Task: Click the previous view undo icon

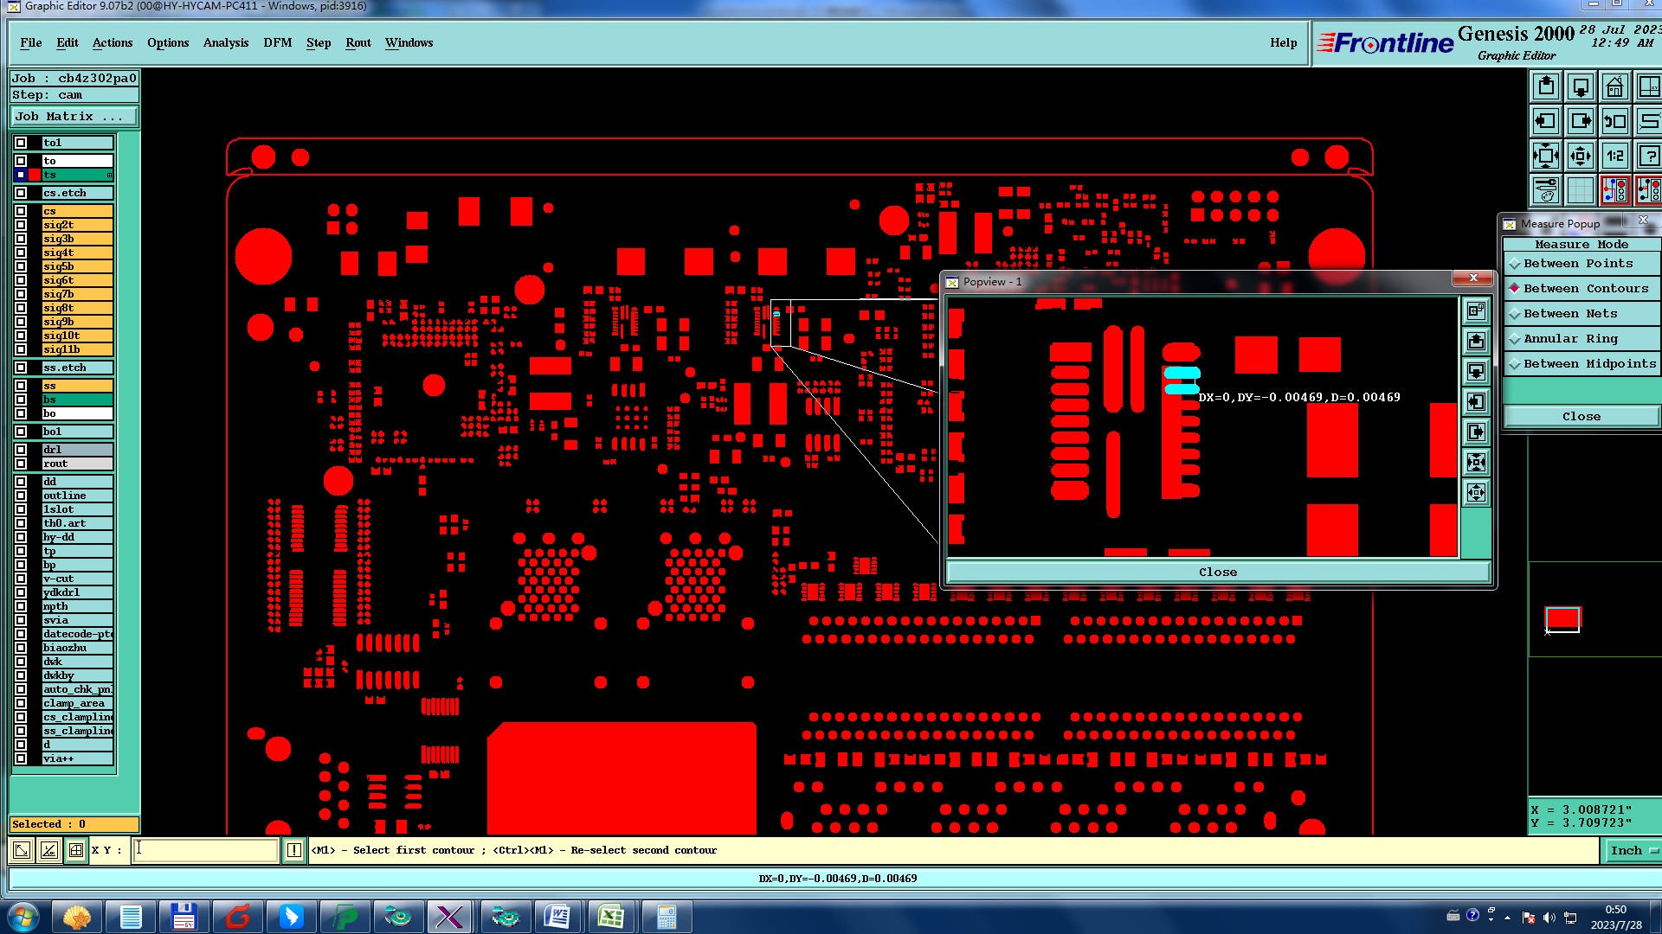Action: coord(1614,122)
